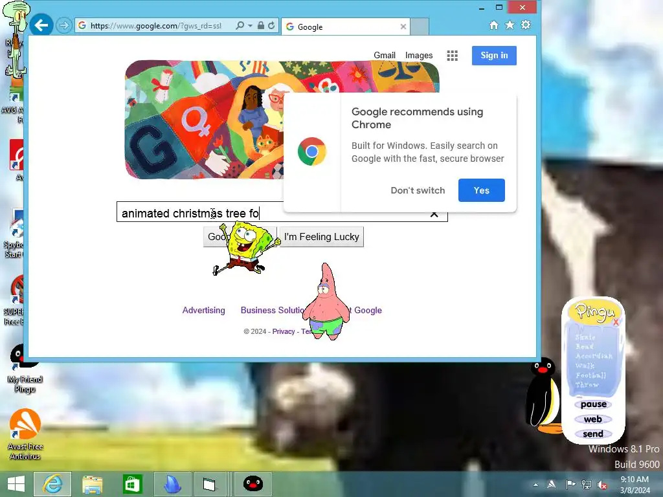Refresh the page with the reload icon
663x497 pixels.
pos(271,25)
